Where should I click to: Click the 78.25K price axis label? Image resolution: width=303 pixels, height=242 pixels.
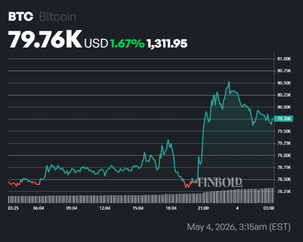click(x=284, y=191)
